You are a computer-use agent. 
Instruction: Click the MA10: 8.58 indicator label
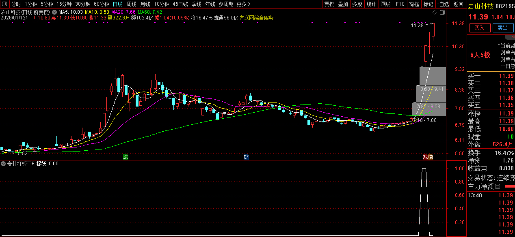point(97,12)
